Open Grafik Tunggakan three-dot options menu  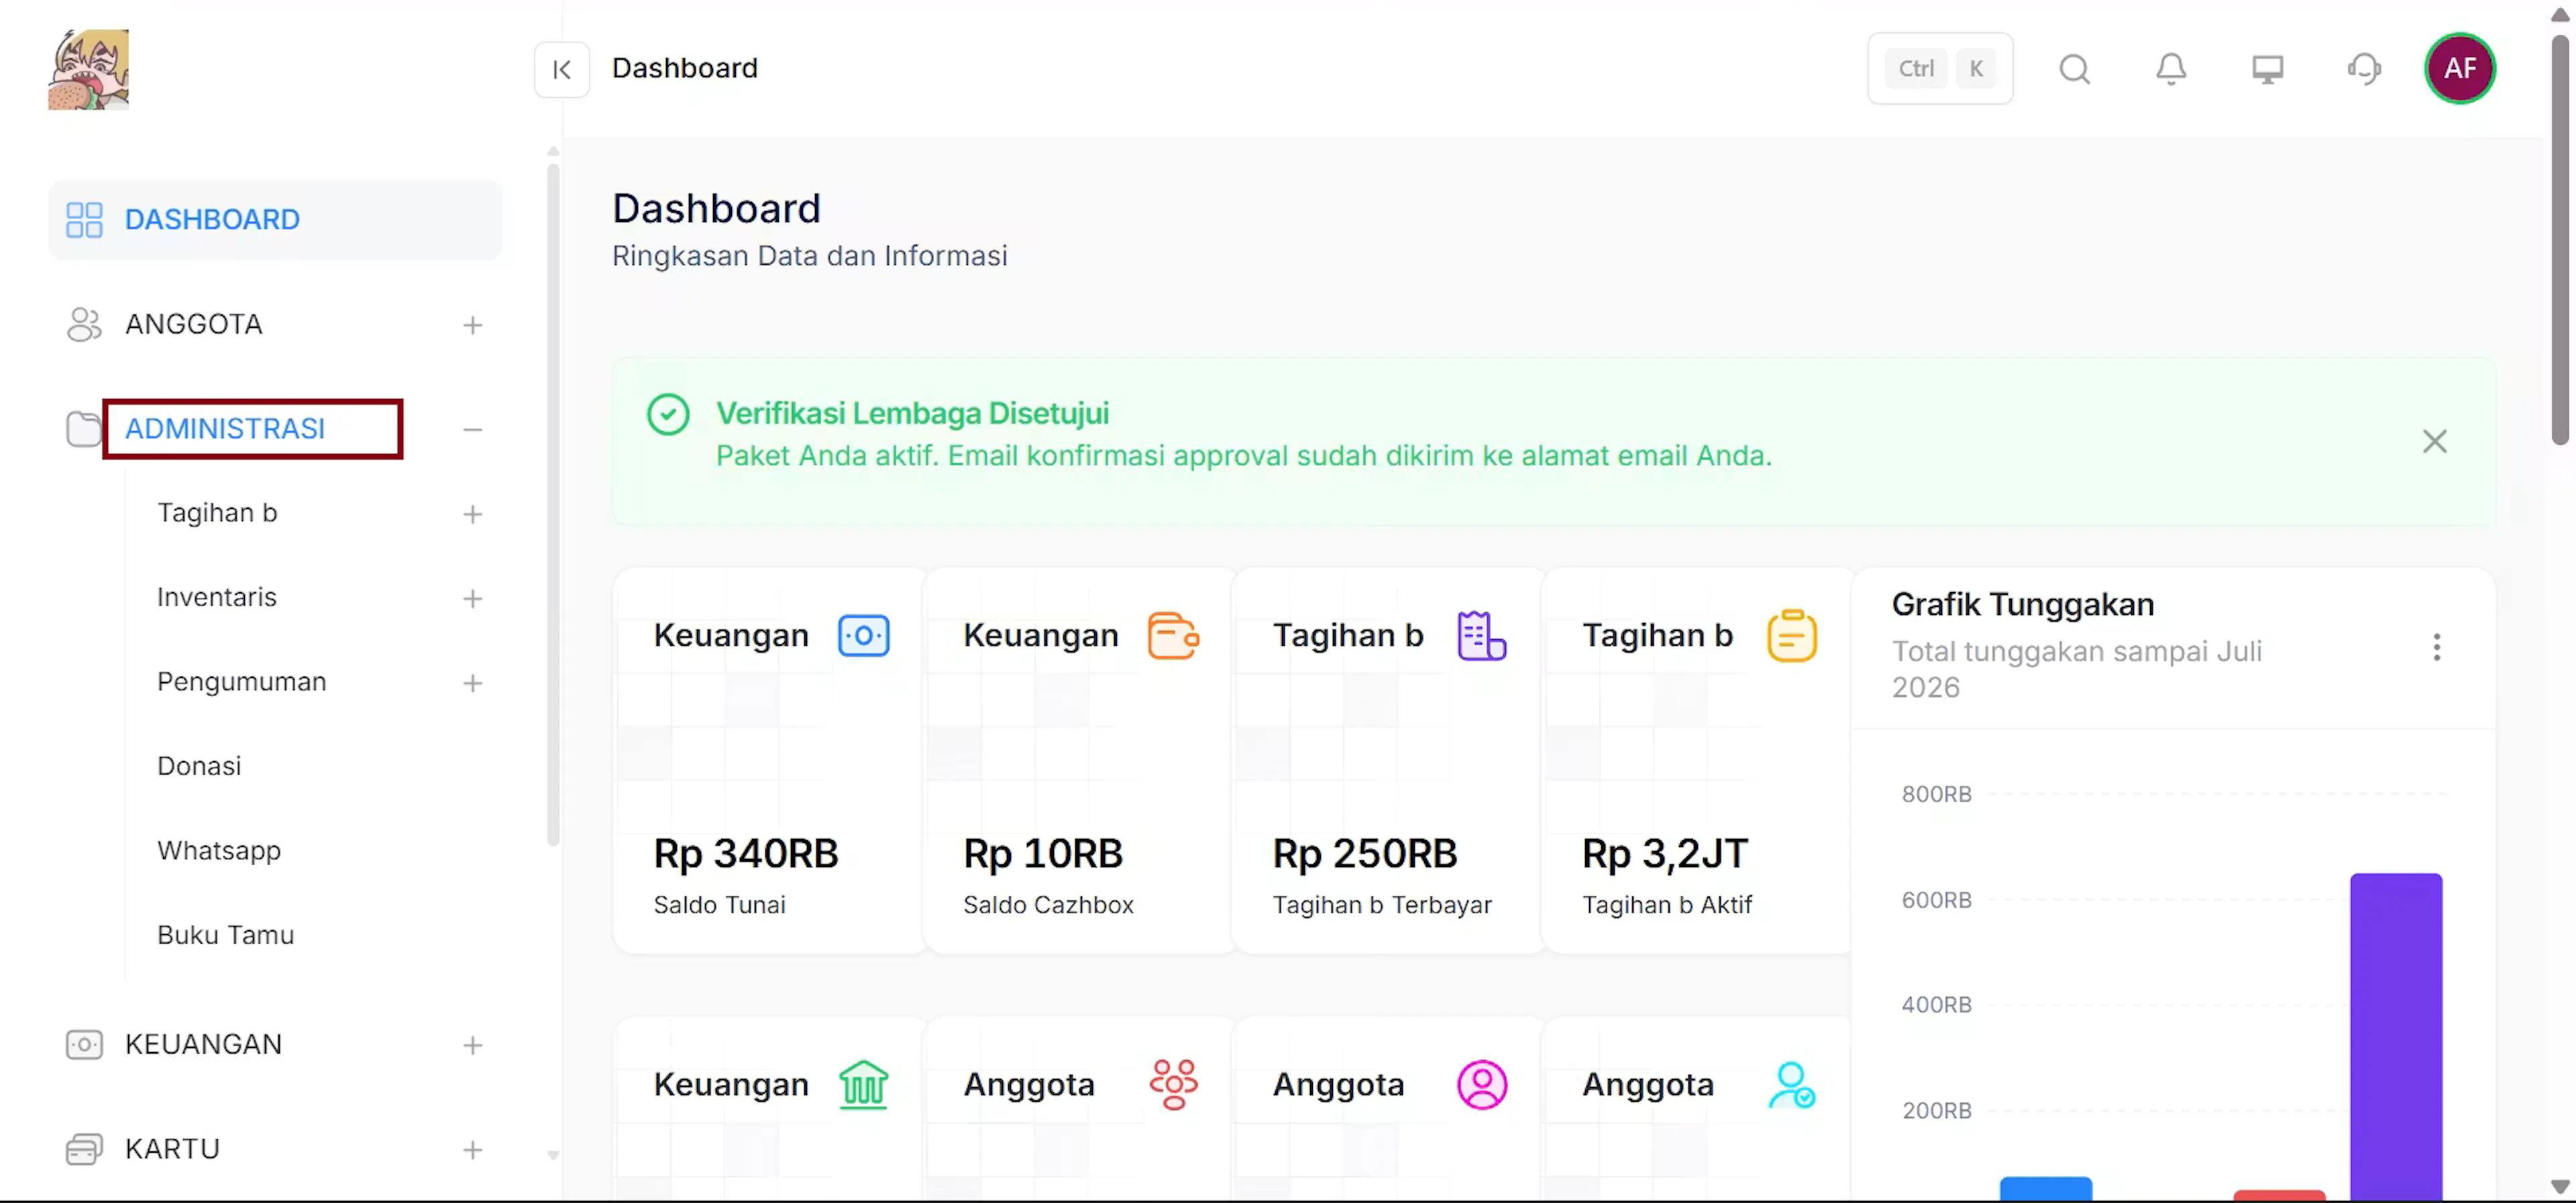click(2437, 648)
